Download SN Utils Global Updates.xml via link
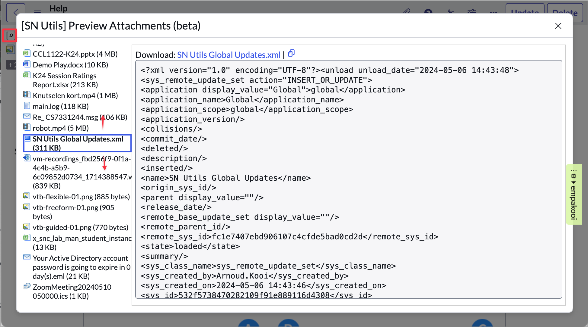This screenshot has height=327, width=588. tap(228, 55)
